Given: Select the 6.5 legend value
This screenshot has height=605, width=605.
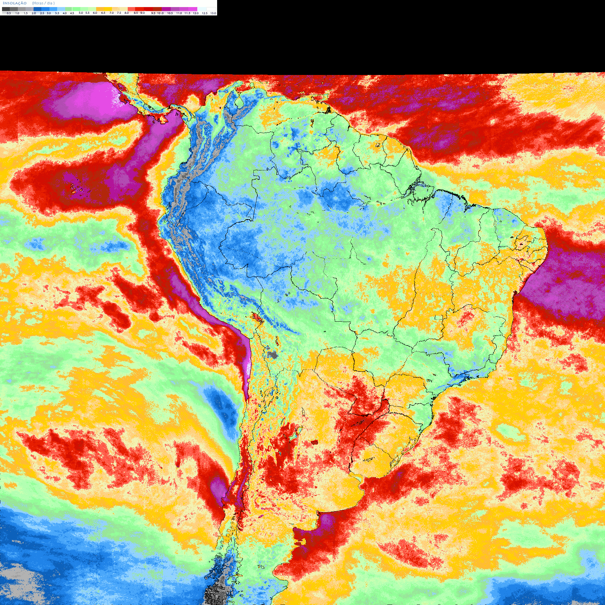Looking at the screenshot, I should click(x=103, y=13).
